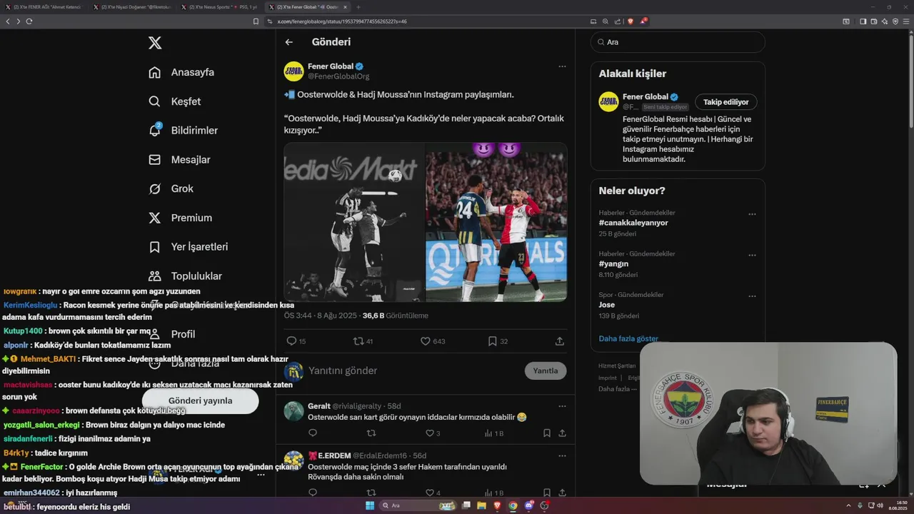
Task: Open the more menu for #canakkaleyanıyor trend
Action: [x=752, y=214]
